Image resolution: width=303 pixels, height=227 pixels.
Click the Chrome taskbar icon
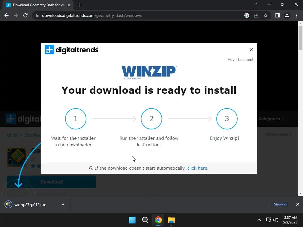click(x=158, y=220)
